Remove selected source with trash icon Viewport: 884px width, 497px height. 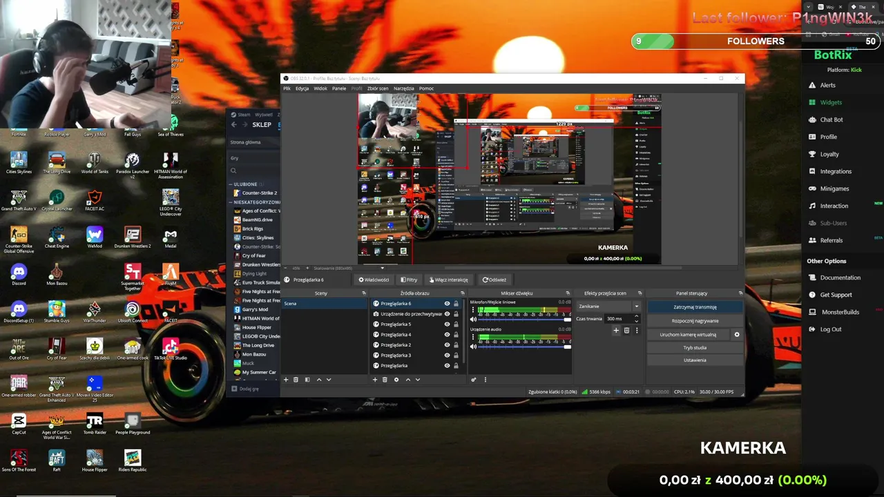pos(385,380)
